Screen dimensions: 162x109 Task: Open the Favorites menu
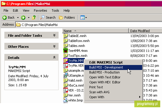[x=40, y=10]
